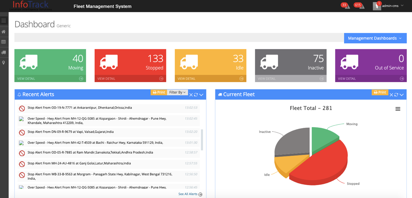Click arrow icon on Inactive card footer
The image size is (412, 198).
click(x=322, y=79)
